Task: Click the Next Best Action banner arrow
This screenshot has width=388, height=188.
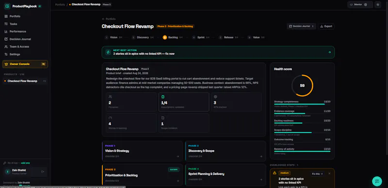Action: pos(329,52)
